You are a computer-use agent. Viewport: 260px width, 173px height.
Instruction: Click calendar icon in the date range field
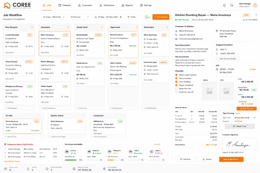120,17
